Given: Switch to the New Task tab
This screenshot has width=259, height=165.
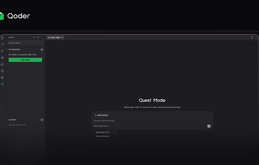Looking at the screenshot, I should tap(55, 37).
